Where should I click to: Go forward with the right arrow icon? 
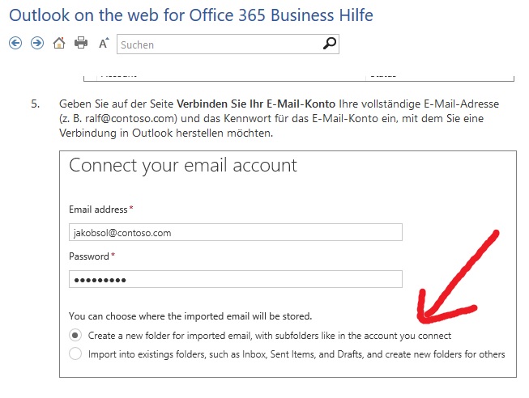click(37, 43)
